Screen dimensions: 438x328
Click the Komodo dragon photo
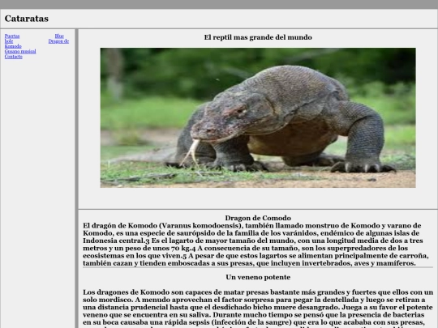pyautogui.click(x=258, y=117)
